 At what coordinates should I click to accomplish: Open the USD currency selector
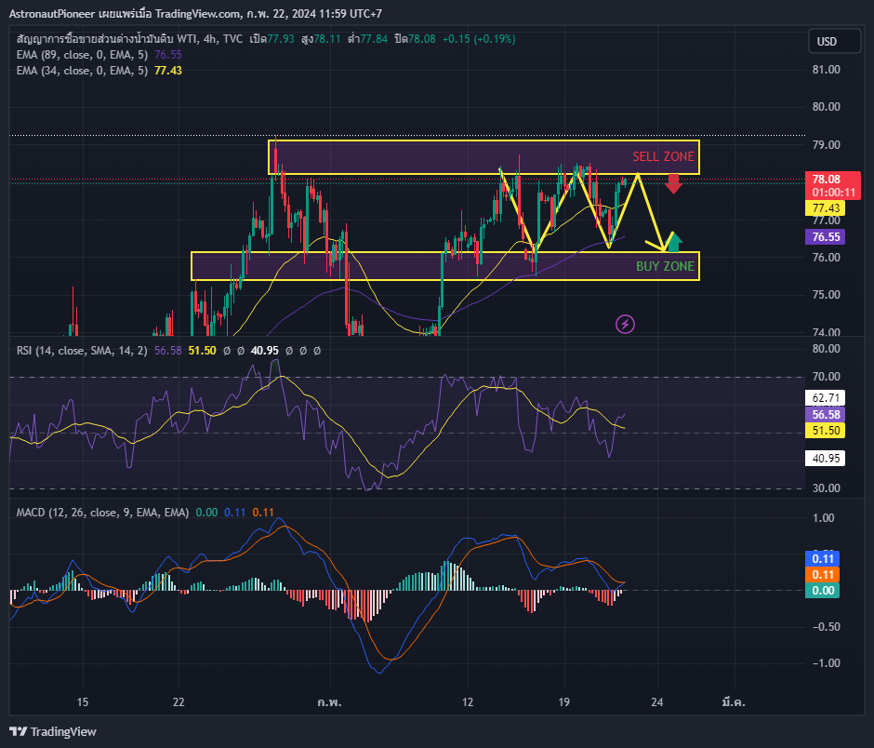point(834,41)
